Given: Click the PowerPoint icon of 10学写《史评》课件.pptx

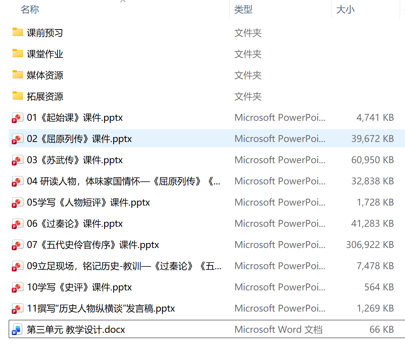Looking at the screenshot, I should tap(17, 287).
